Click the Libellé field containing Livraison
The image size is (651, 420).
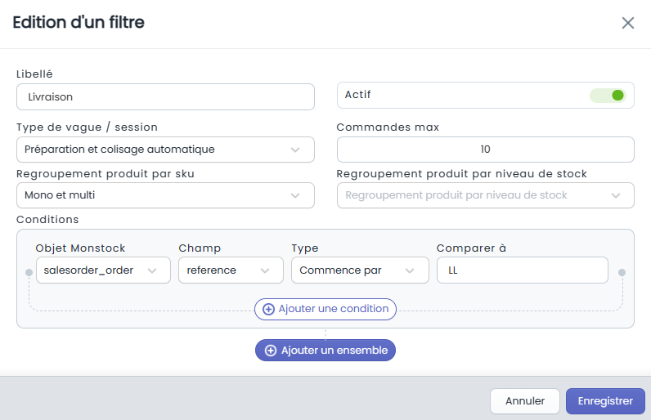coord(165,97)
